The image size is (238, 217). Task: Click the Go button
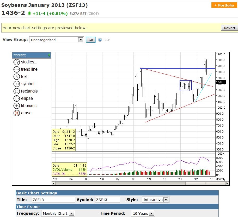tap(91, 40)
